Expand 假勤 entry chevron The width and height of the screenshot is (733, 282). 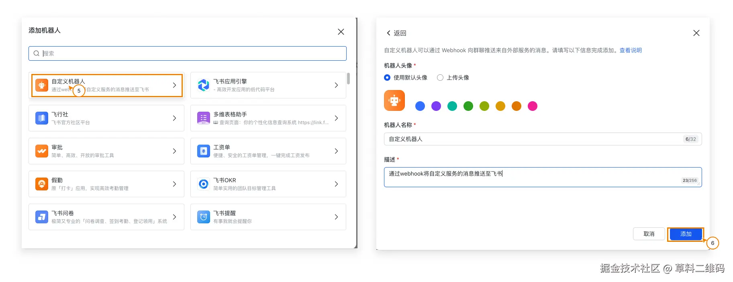tap(174, 184)
